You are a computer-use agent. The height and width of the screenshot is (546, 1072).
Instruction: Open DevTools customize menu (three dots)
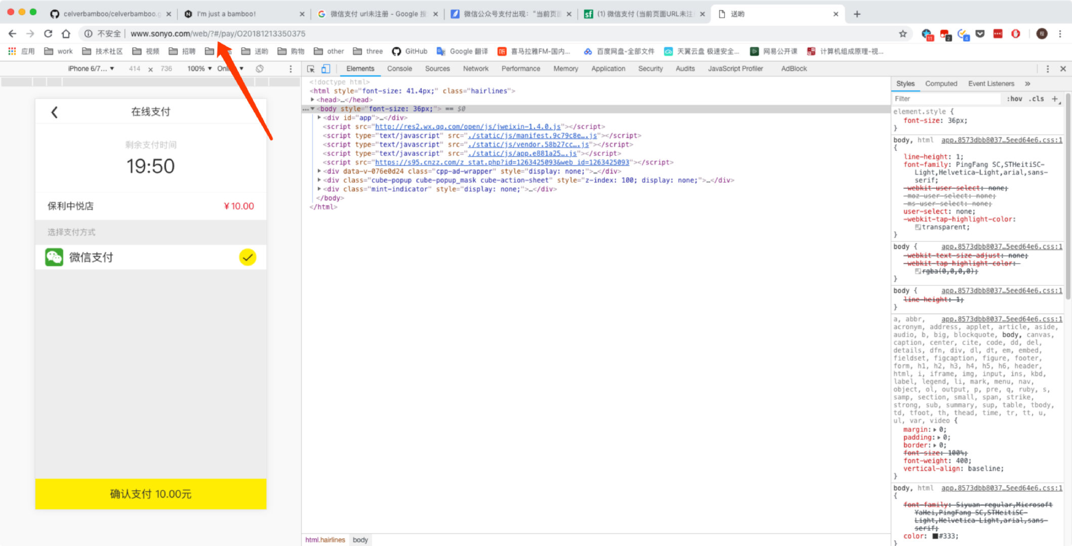(1047, 69)
